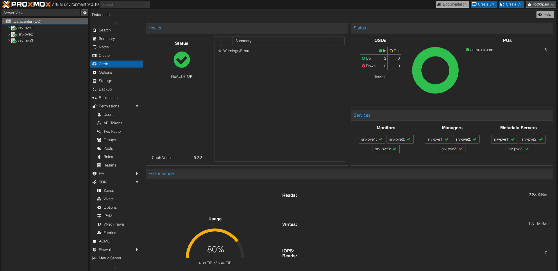Select the Backup icon in the sidebar
Screen dimensions: 558x271
tap(95, 89)
